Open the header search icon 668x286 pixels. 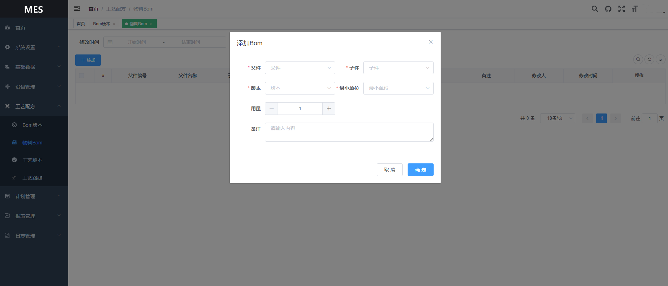click(x=595, y=9)
